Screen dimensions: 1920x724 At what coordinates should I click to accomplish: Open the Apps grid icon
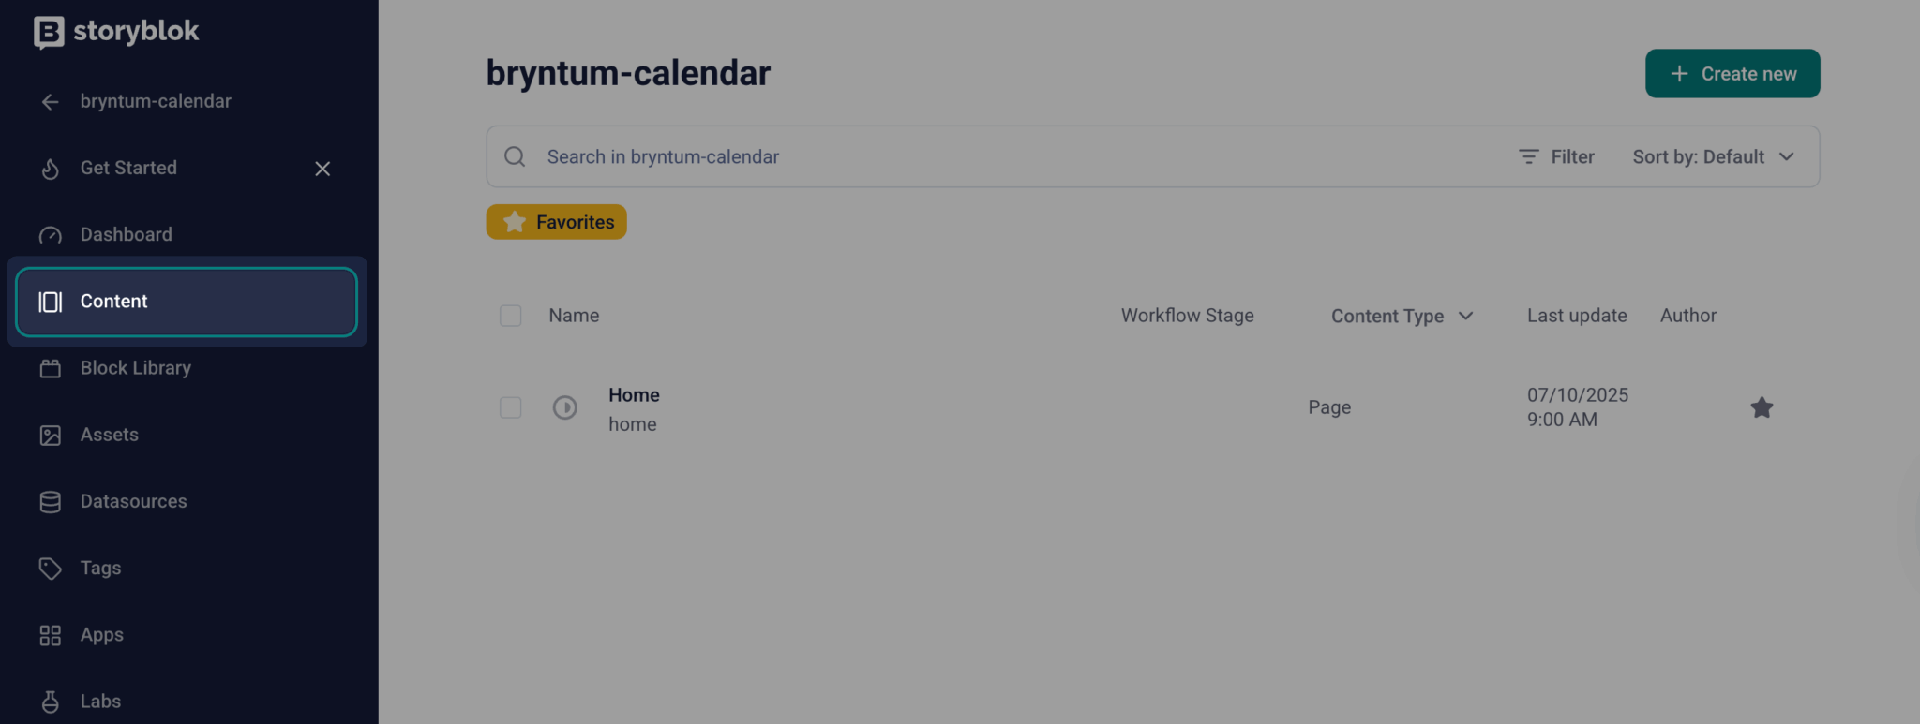[x=51, y=636]
